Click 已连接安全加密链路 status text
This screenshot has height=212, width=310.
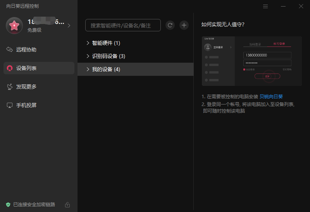pos(34,205)
